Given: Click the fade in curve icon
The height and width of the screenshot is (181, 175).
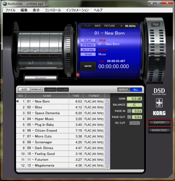Looking at the screenshot, I should [129, 111].
